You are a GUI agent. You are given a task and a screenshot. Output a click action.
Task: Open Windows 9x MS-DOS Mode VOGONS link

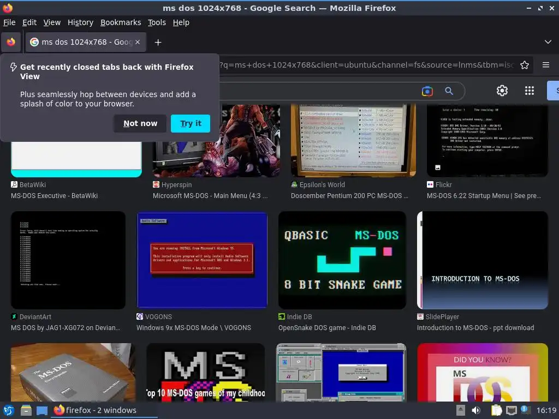194,328
